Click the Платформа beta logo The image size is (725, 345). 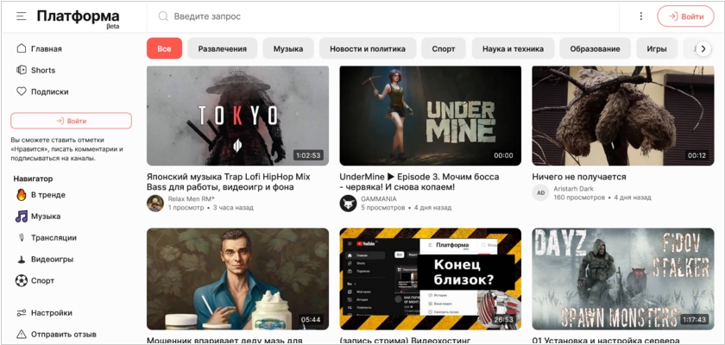click(79, 18)
